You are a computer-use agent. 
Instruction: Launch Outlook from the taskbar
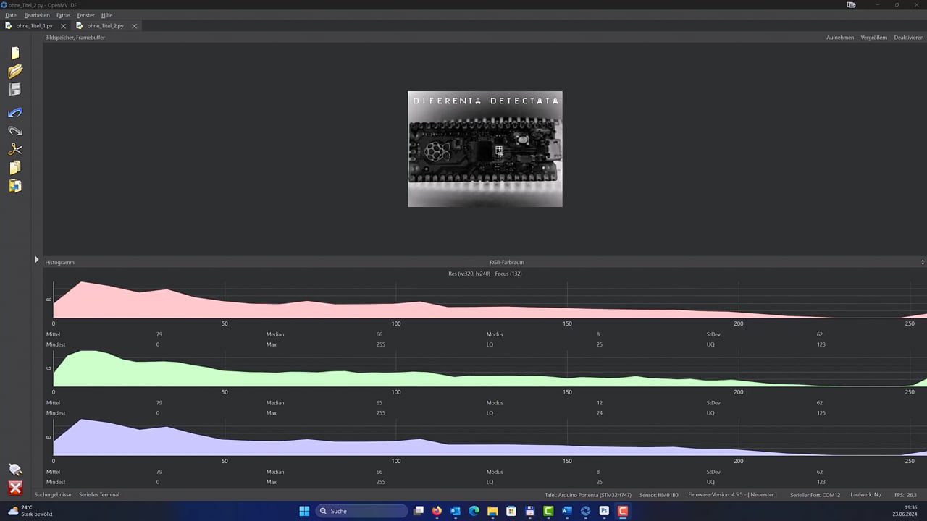click(456, 511)
